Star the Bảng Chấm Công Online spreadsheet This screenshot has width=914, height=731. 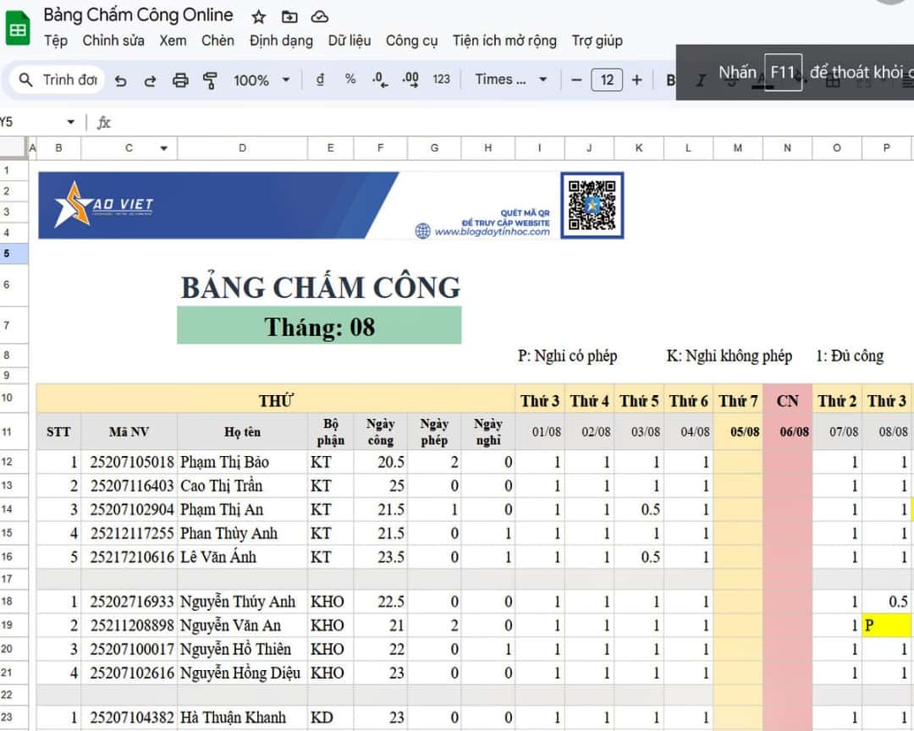coord(258,15)
